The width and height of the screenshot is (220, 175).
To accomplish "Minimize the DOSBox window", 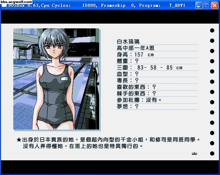I will point(199,5).
